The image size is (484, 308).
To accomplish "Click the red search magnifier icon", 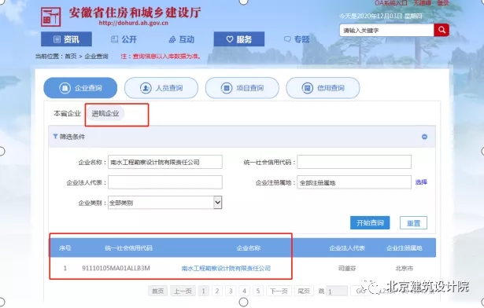I will tap(442, 30).
